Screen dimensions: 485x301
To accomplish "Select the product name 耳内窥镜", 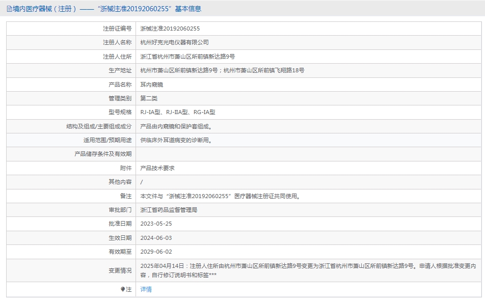I will (152, 85).
